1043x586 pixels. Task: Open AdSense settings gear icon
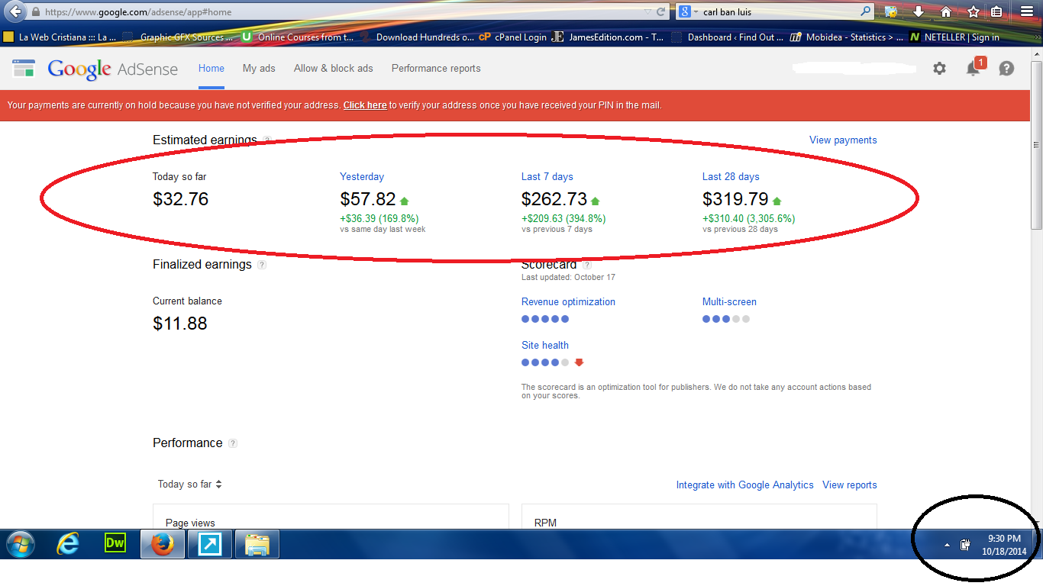[939, 69]
